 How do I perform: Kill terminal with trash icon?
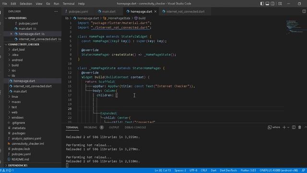click(299, 127)
